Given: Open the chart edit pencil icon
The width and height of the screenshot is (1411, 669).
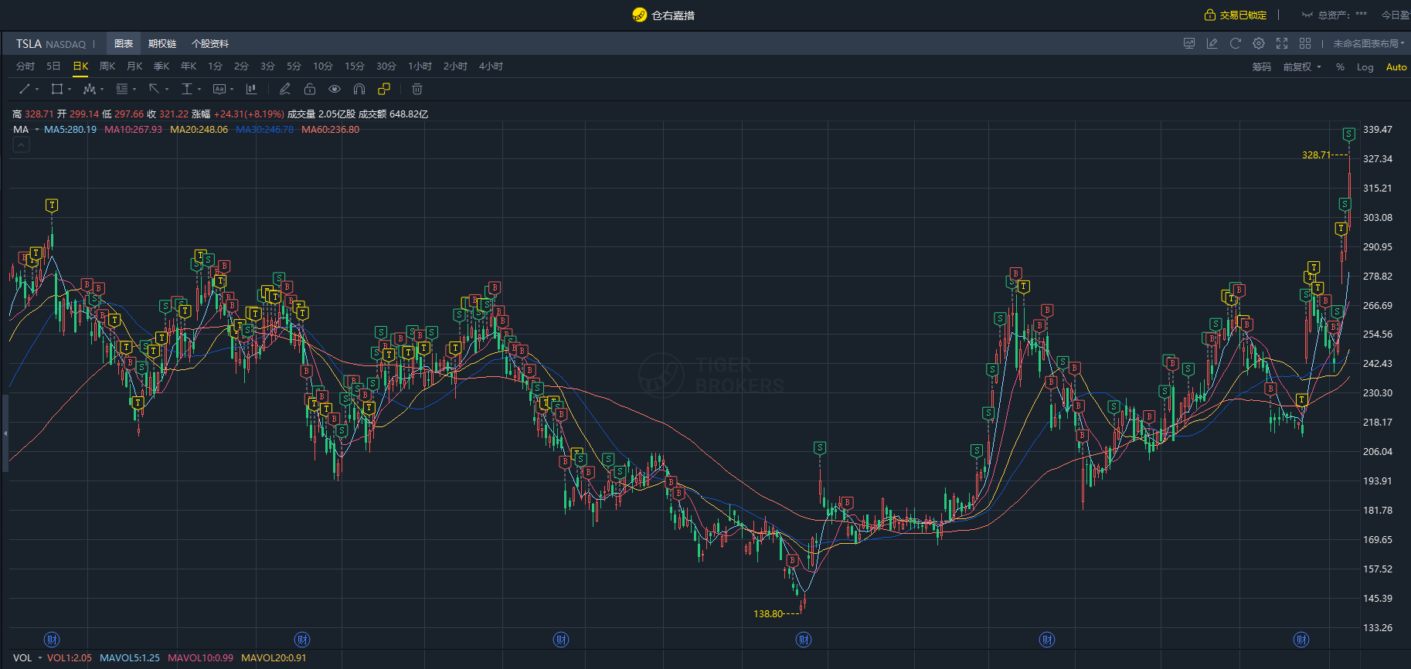Looking at the screenshot, I should [x=1212, y=43].
